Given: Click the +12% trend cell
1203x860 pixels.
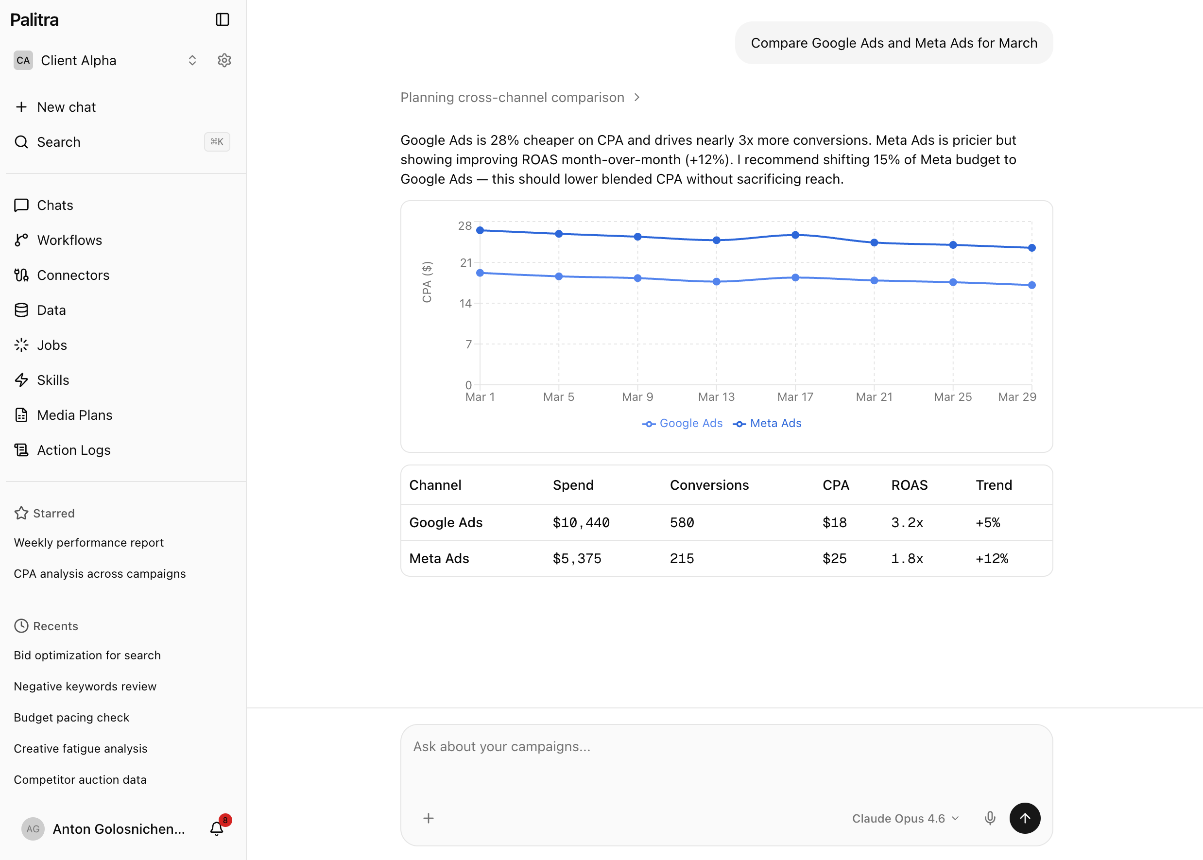Looking at the screenshot, I should 992,558.
